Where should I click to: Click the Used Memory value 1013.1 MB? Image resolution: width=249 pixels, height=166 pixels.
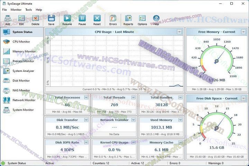(x=162, y=127)
